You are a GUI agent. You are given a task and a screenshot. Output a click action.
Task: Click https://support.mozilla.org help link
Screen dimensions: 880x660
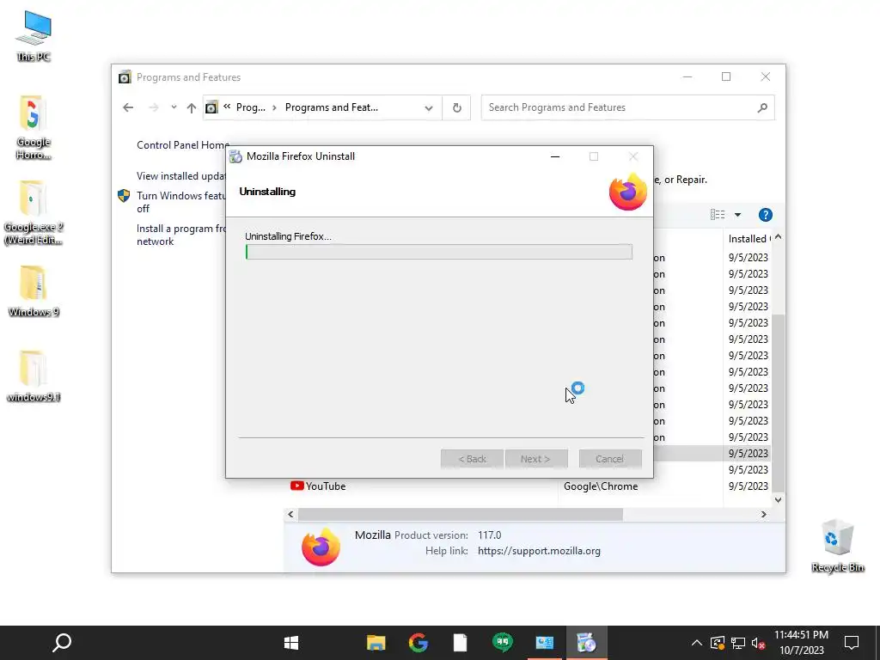click(x=539, y=551)
